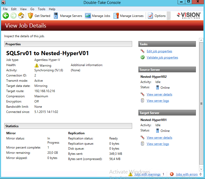This screenshot has height=179, width=205.
Task: Click the Get Started toolbar label
Action: pos(42,16)
